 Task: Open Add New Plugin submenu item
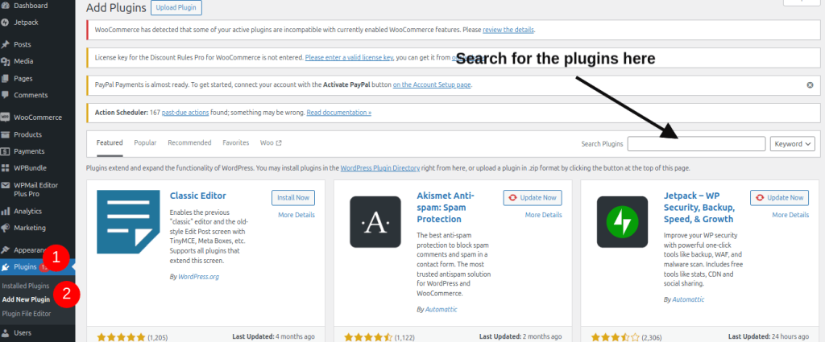27,300
